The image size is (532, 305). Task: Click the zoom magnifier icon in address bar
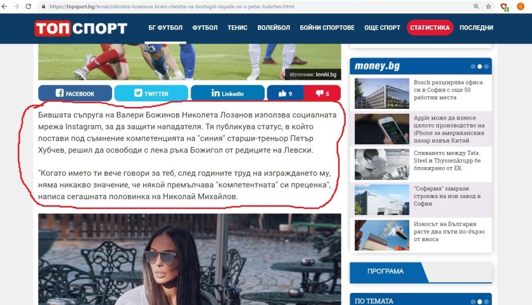tap(476, 6)
